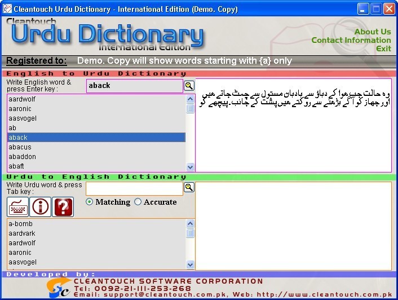Minimize the dictionary window
Image resolution: width=398 pixels, height=300 pixels.
363,9
